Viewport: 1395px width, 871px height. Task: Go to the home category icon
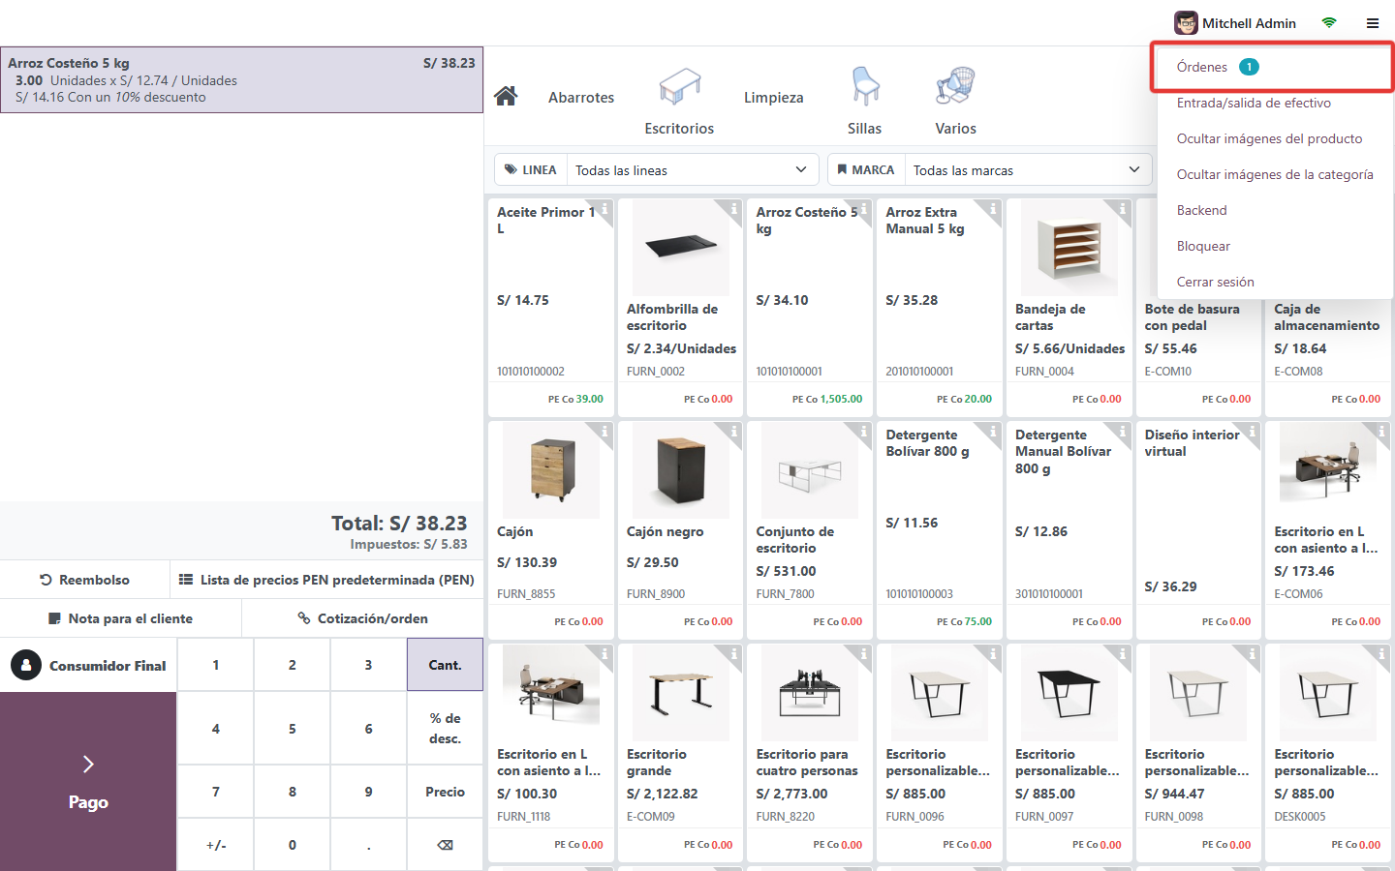point(505,96)
